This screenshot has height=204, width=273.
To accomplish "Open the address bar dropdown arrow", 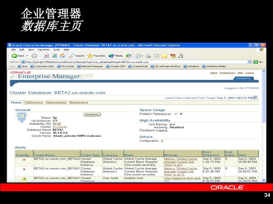I will (250, 62).
